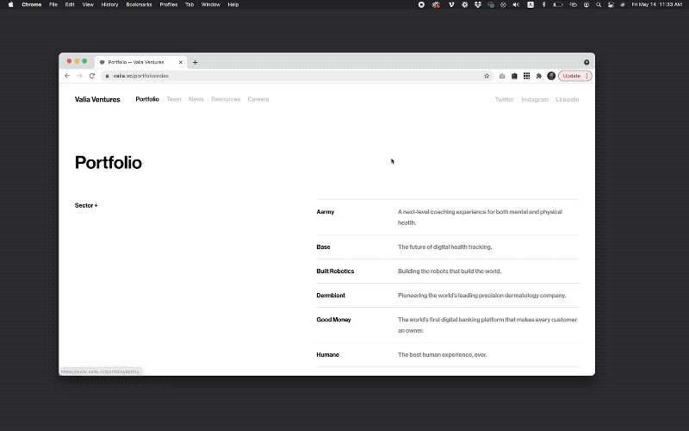The height and width of the screenshot is (431, 689).
Task: Open the Base portfolio company
Action: 323,247
